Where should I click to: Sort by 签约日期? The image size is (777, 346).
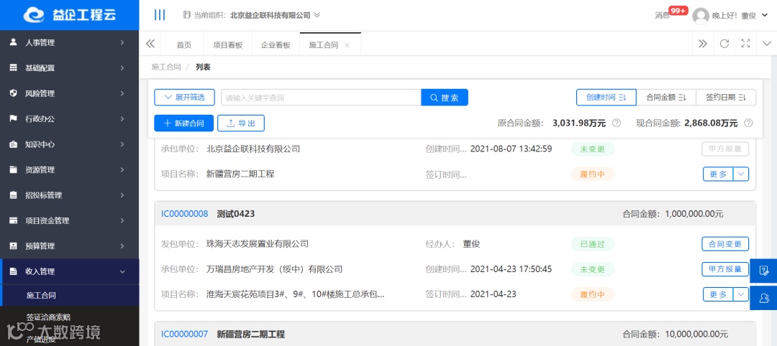pyautogui.click(x=726, y=98)
